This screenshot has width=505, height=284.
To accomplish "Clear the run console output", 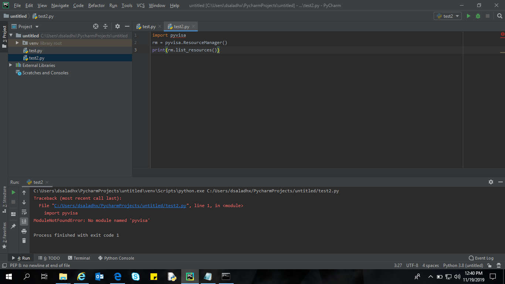I will point(24,240).
